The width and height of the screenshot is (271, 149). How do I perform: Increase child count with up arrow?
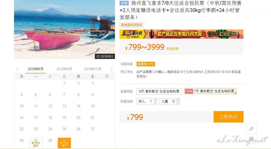coord(178,100)
